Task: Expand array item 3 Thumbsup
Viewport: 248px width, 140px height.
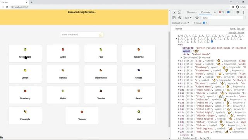Action: [179, 67]
